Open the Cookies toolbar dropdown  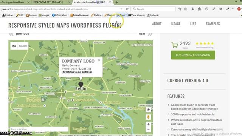click(8, 15)
